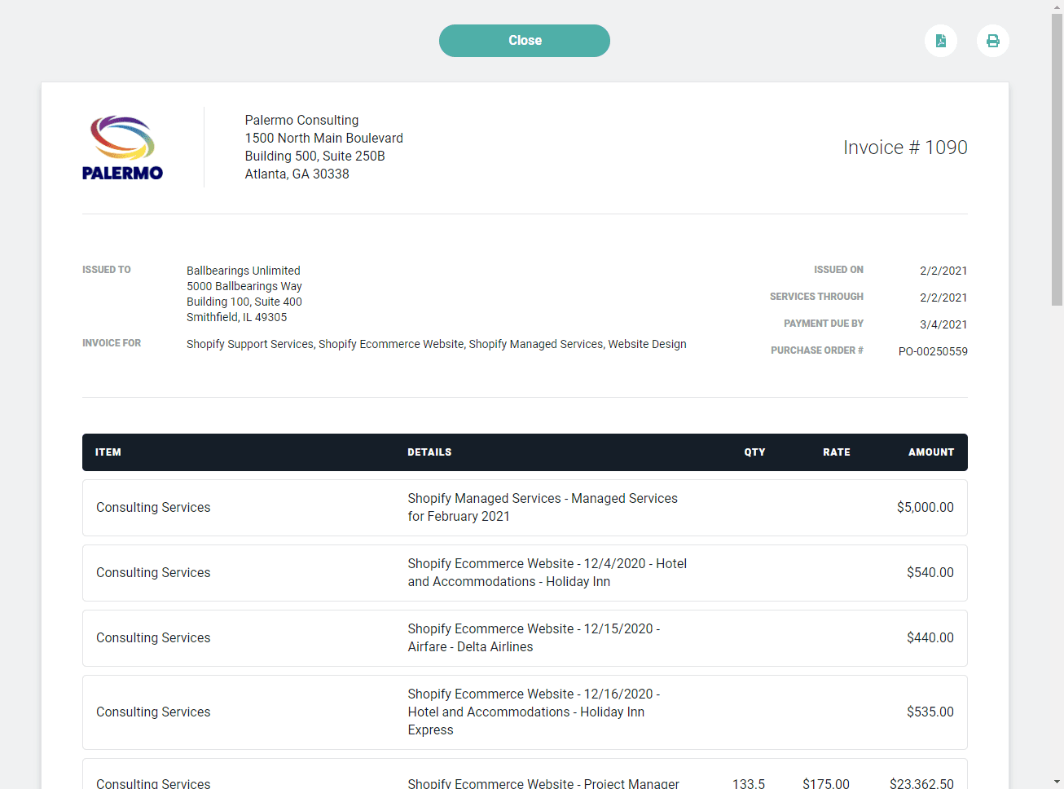Click the scrollbar down arrow

point(1057,782)
